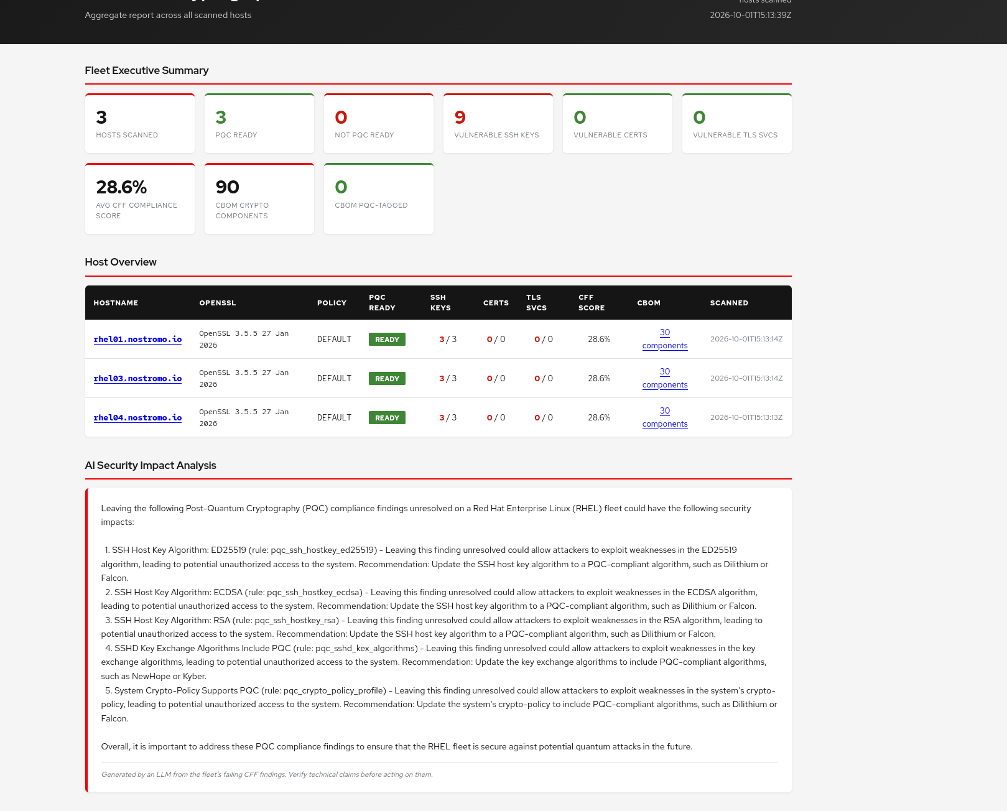1007x811 pixels.
Task: Click the TLS SVCS column header
Action: tap(536, 303)
